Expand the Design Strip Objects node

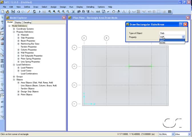18,92
